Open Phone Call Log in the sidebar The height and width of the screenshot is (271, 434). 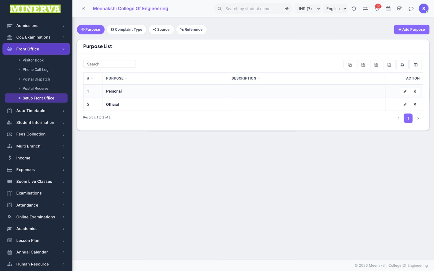pyautogui.click(x=36, y=70)
